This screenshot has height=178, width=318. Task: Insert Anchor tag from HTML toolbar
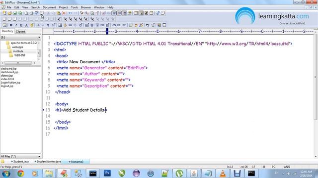(65, 25)
